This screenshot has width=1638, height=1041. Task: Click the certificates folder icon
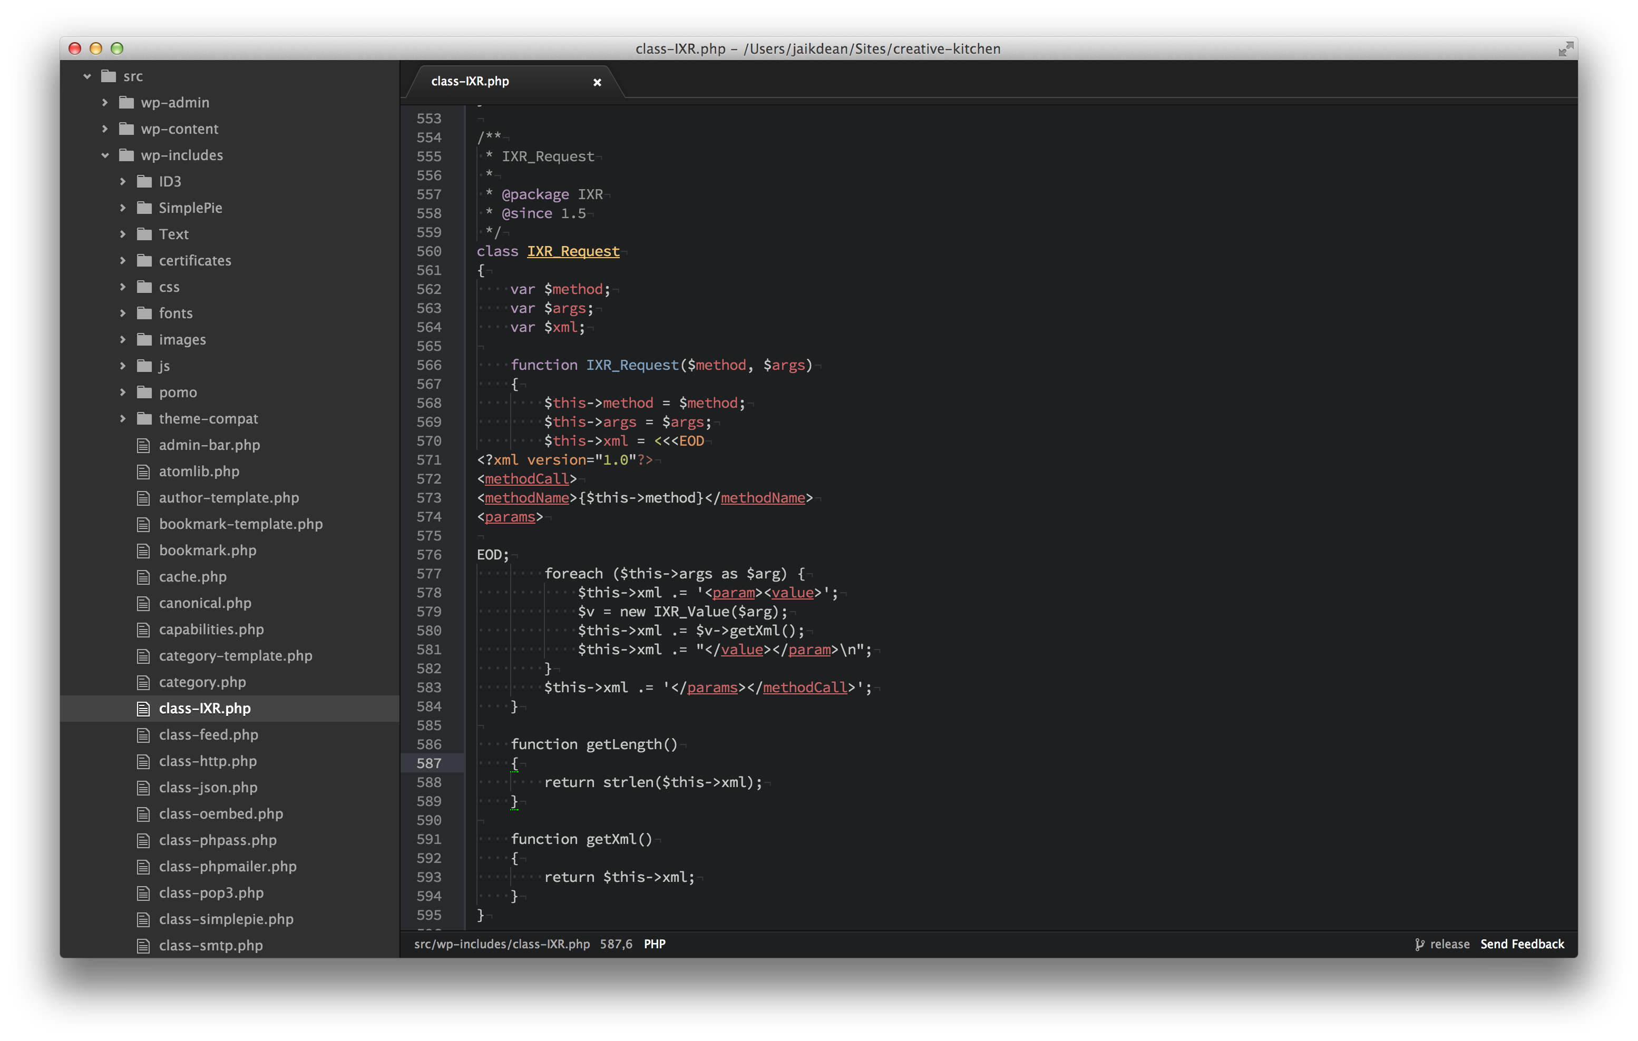tap(144, 261)
